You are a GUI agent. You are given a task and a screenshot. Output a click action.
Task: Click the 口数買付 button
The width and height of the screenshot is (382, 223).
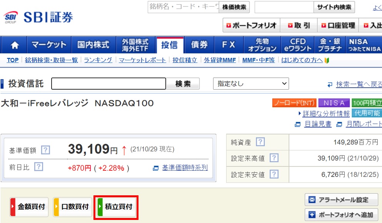pyautogui.click(x=73, y=207)
